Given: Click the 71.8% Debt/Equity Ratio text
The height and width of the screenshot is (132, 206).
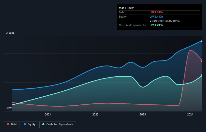Looking at the screenshot, I should 165,21.
